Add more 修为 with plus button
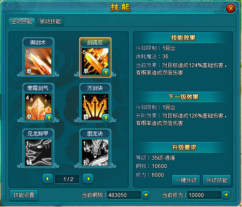Image resolution: width=242 pixels, height=207 pixels. (226, 195)
